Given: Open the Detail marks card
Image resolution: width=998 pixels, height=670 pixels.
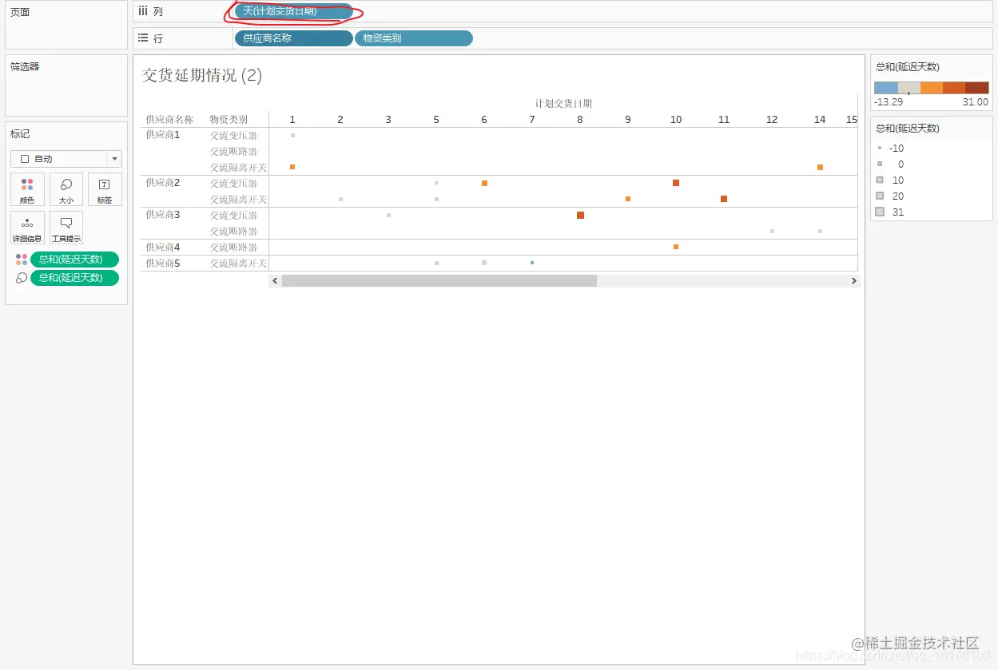Looking at the screenshot, I should [x=27, y=228].
